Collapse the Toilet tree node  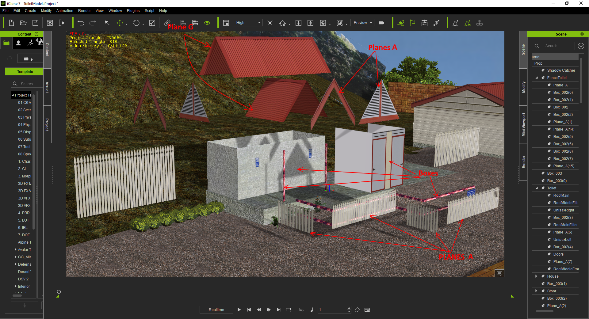click(x=537, y=188)
